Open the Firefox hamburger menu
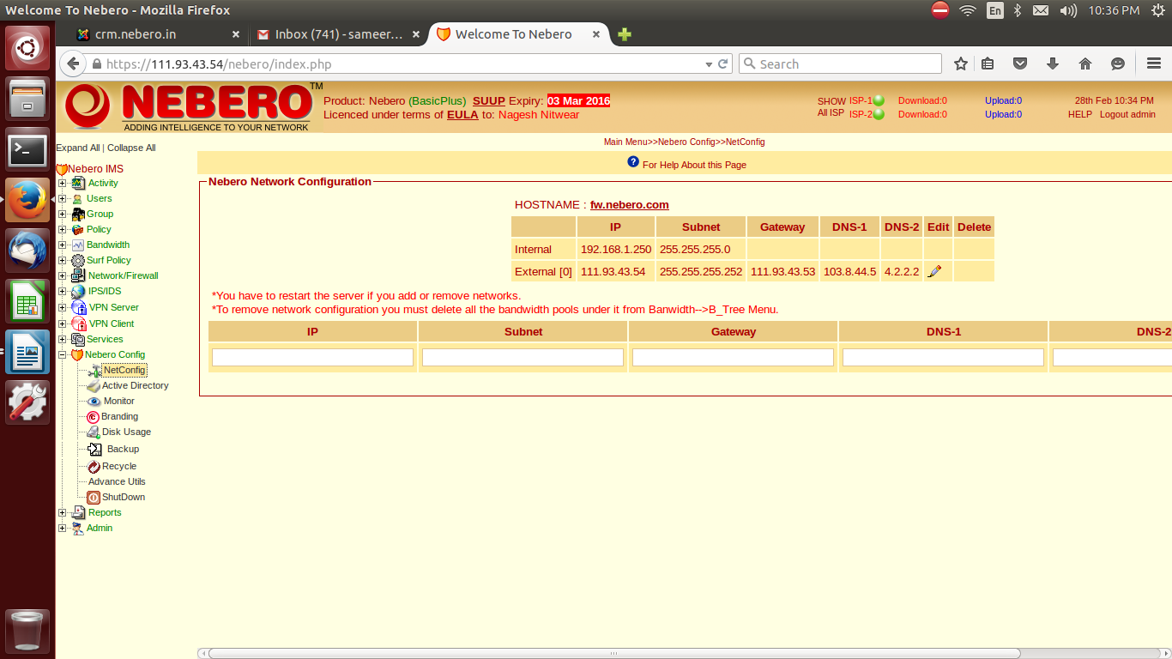 point(1154,63)
